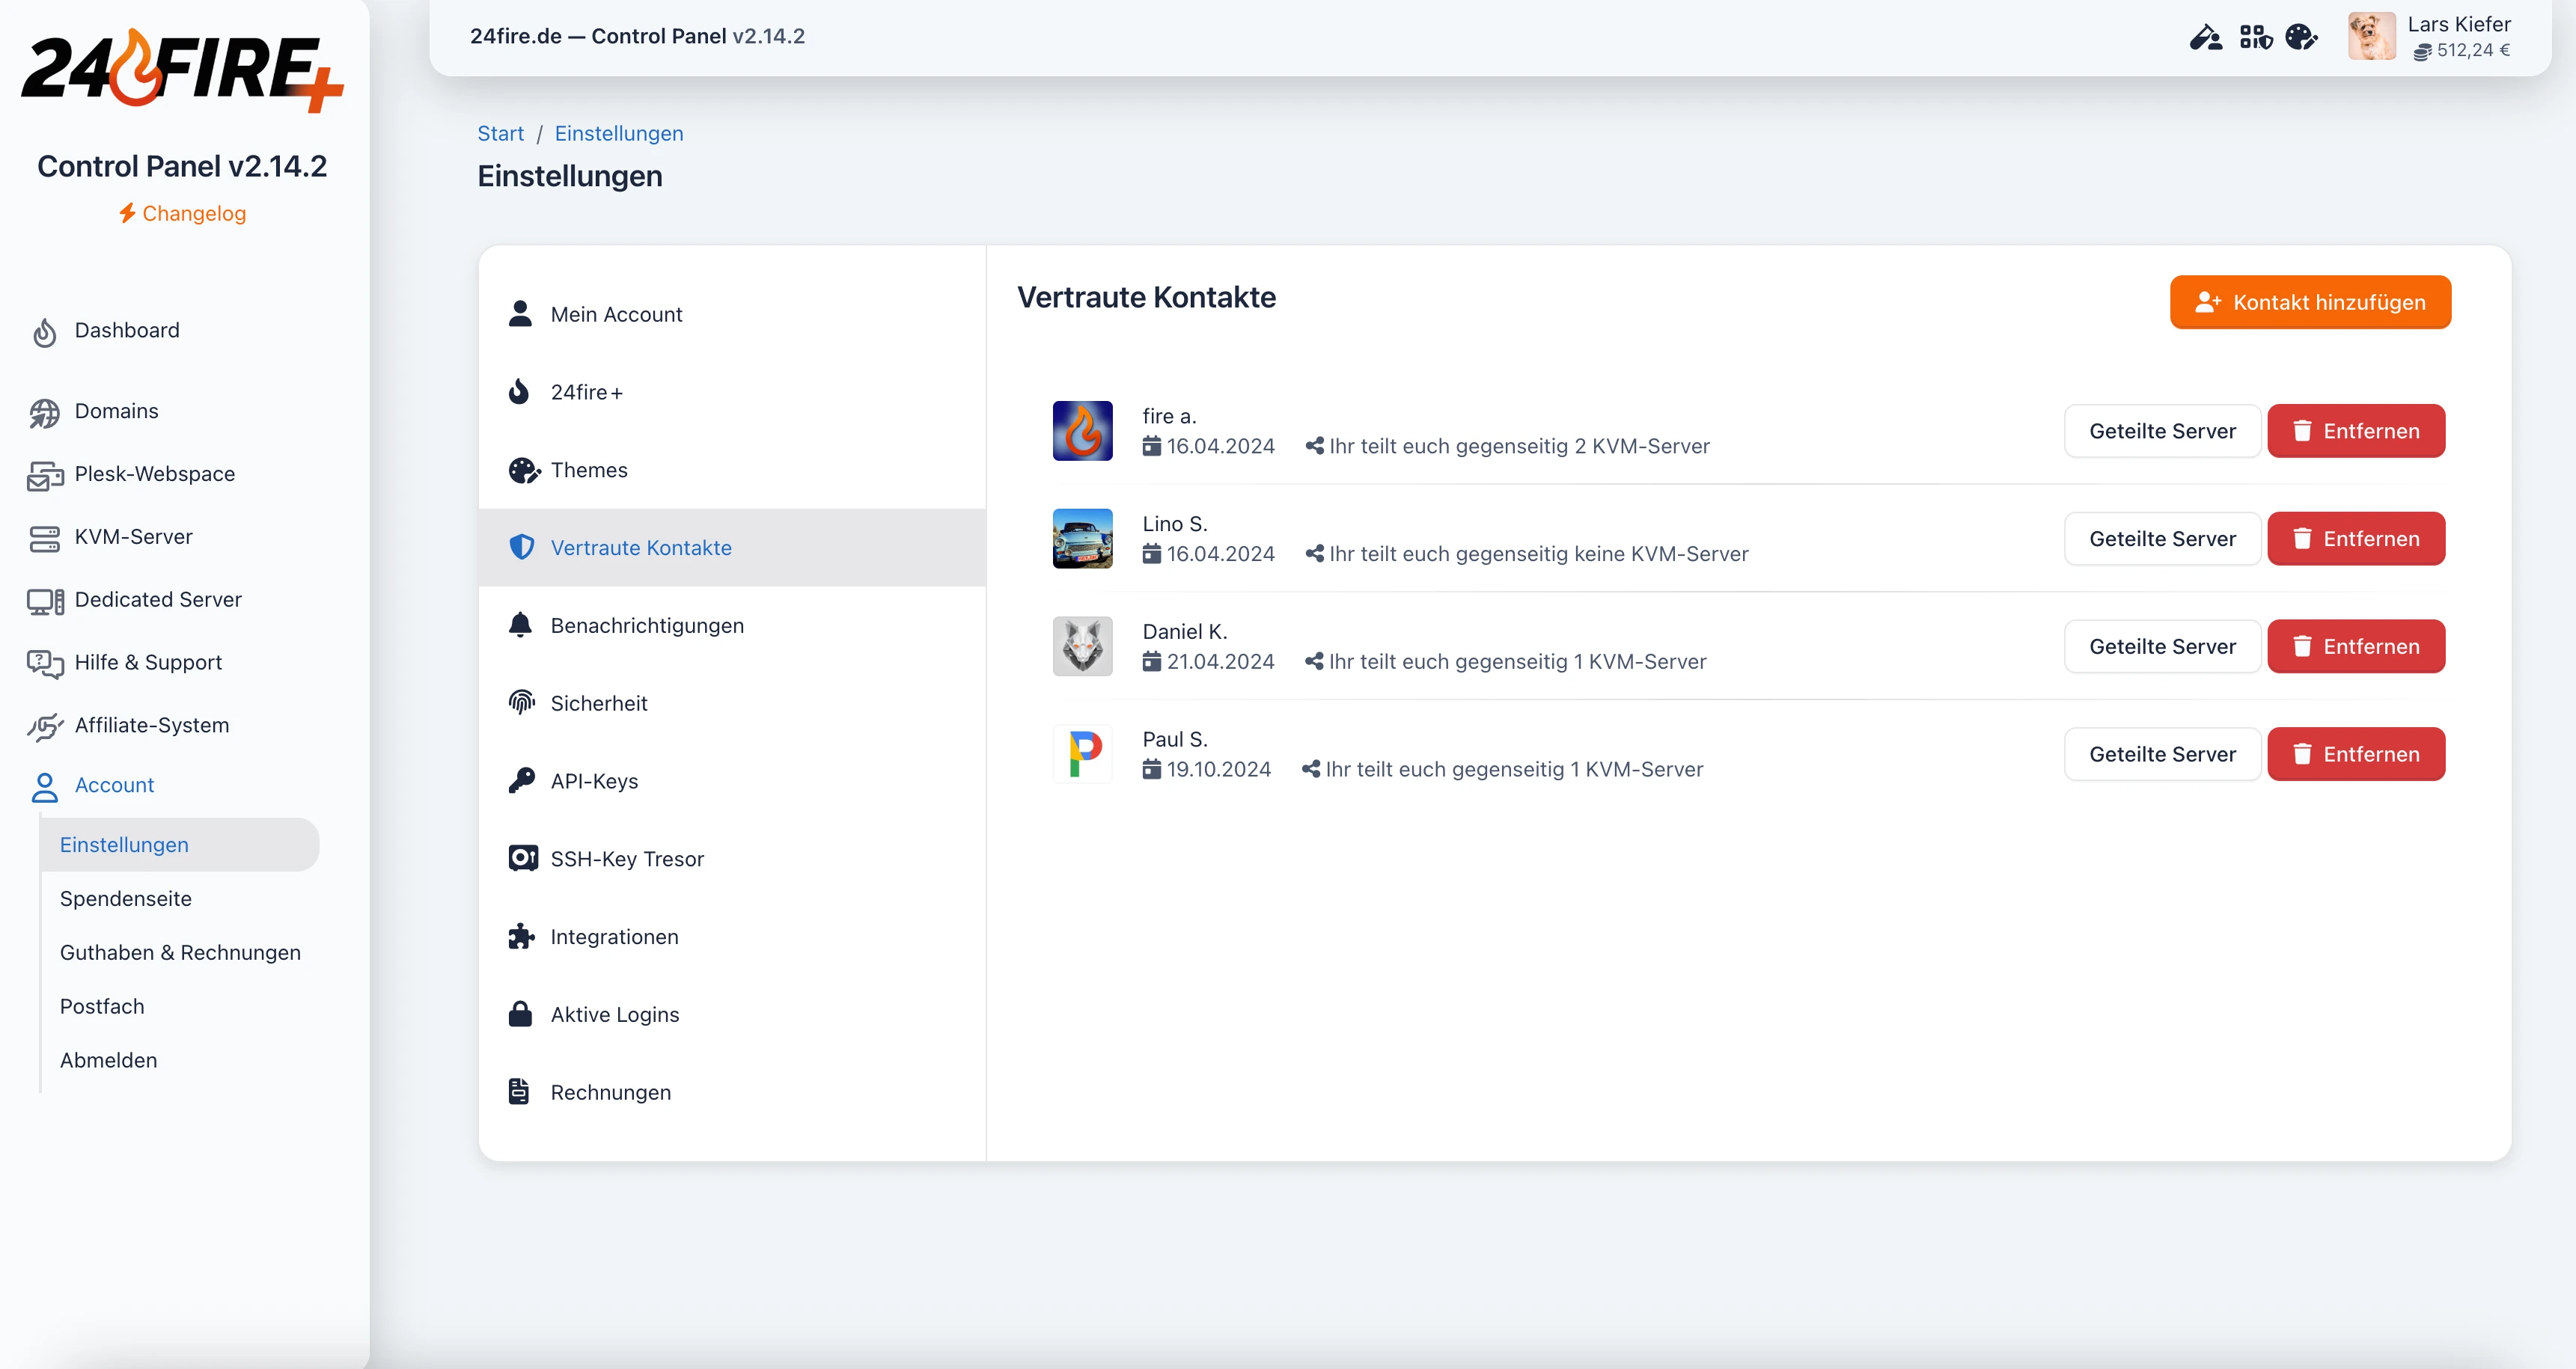Image resolution: width=2576 pixels, height=1369 pixels.
Task: Click the Rechnungen document icon
Action: 519,1092
